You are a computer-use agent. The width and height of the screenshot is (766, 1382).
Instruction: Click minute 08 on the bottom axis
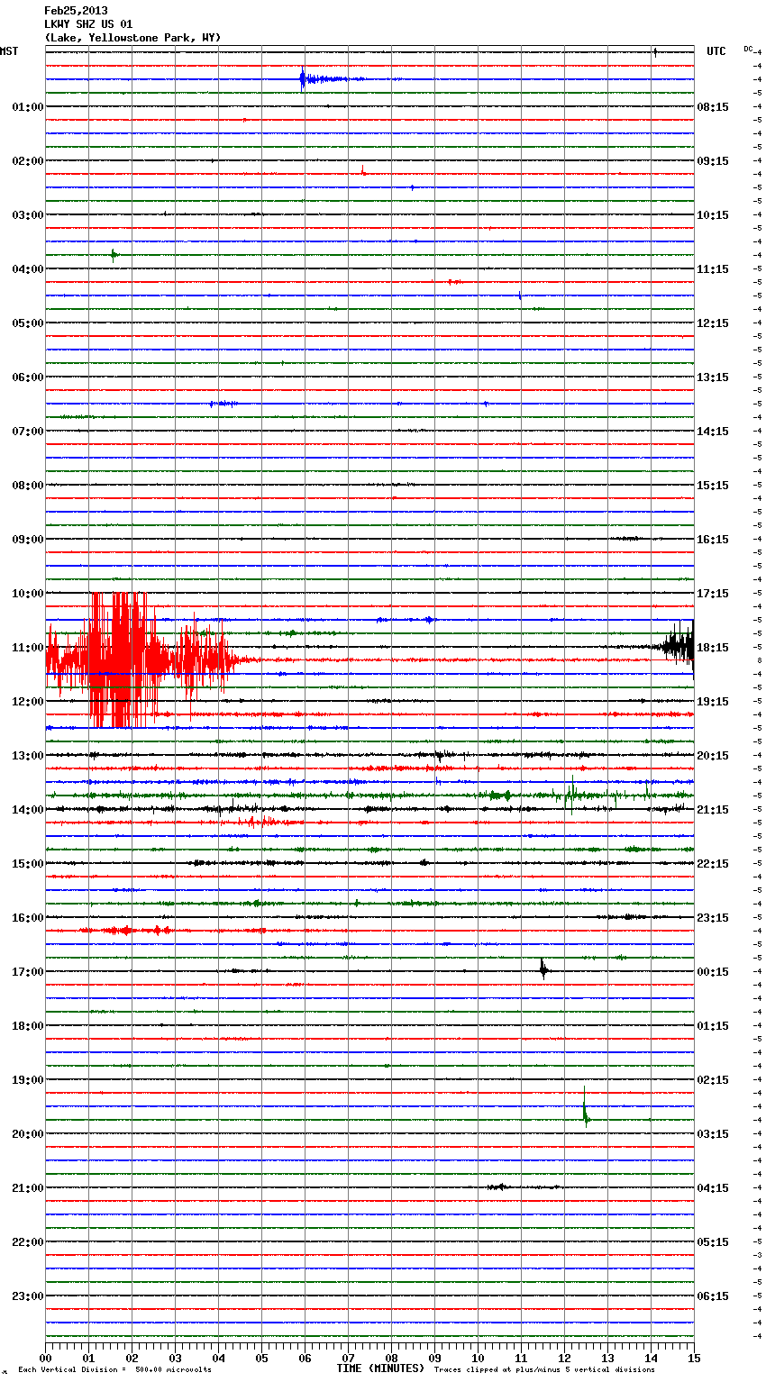click(391, 1358)
